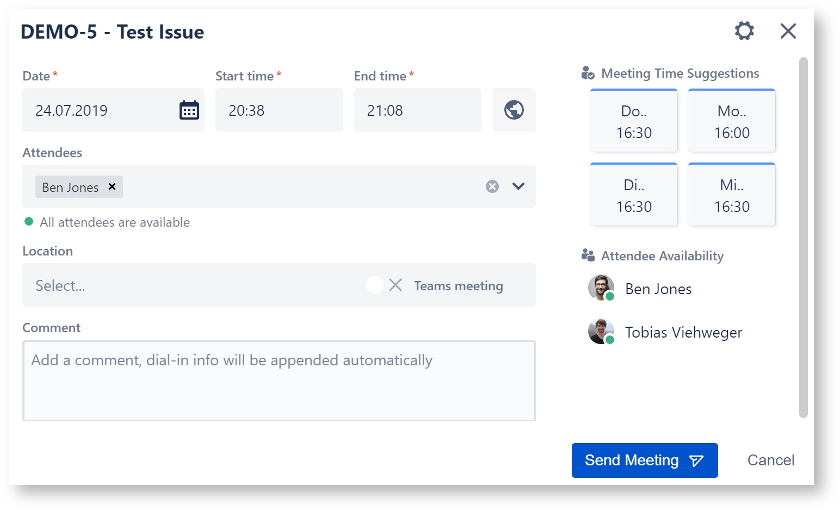Click the End time field
840x511 pixels.
point(417,110)
